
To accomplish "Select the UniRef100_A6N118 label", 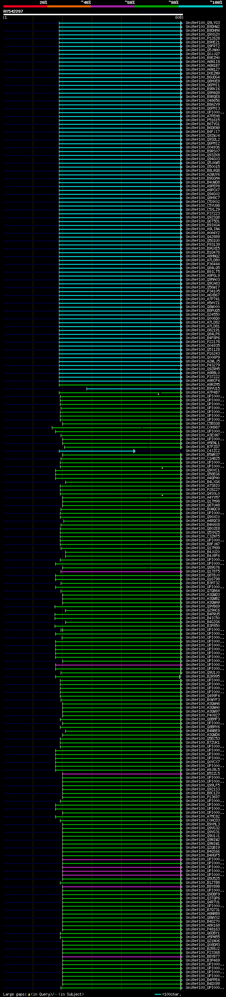I will pyautogui.click(x=202, y=62).
